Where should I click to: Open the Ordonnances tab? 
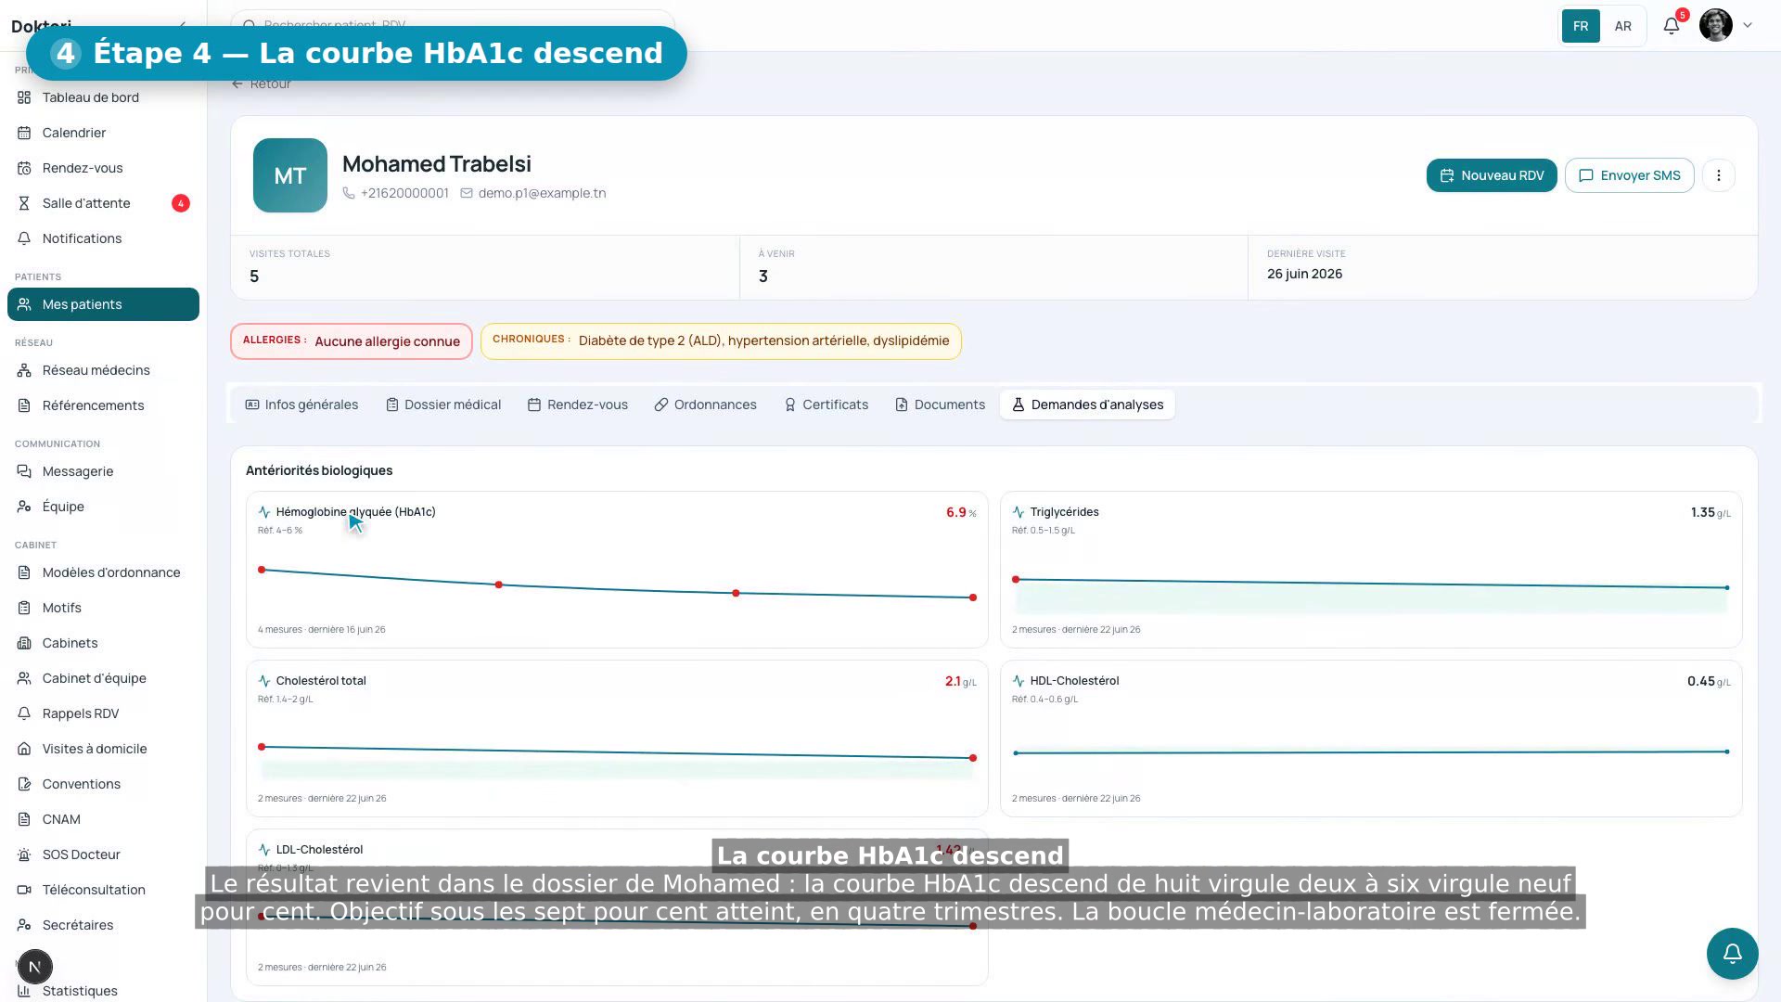706,405
